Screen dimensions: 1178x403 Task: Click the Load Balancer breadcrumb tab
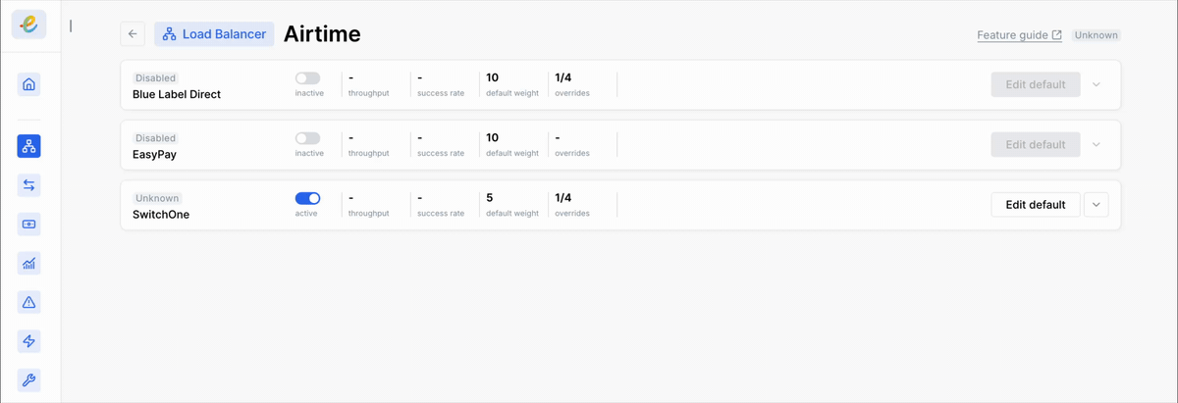click(x=214, y=34)
